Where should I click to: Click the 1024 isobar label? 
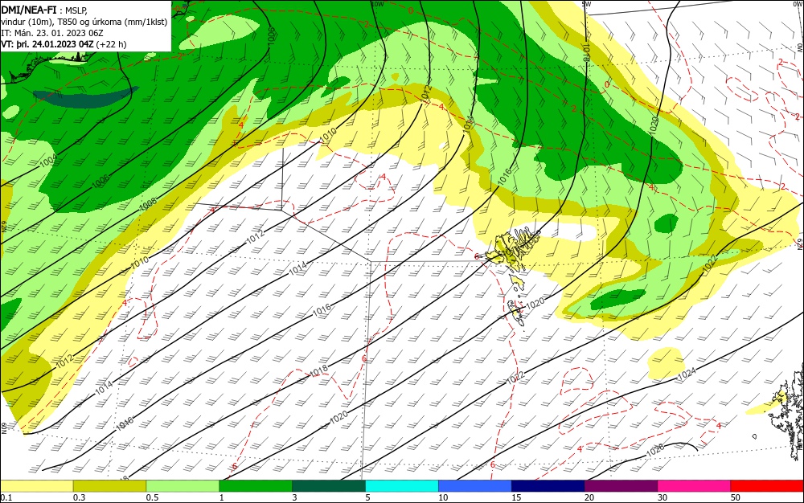pos(687,374)
